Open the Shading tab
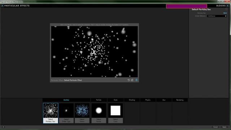 click(x=132, y=100)
